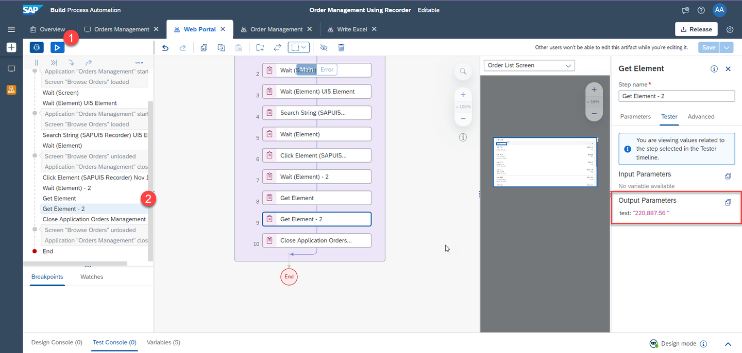The image size is (742, 353).
Task: Expand the bottom console chevron
Action: (728, 344)
